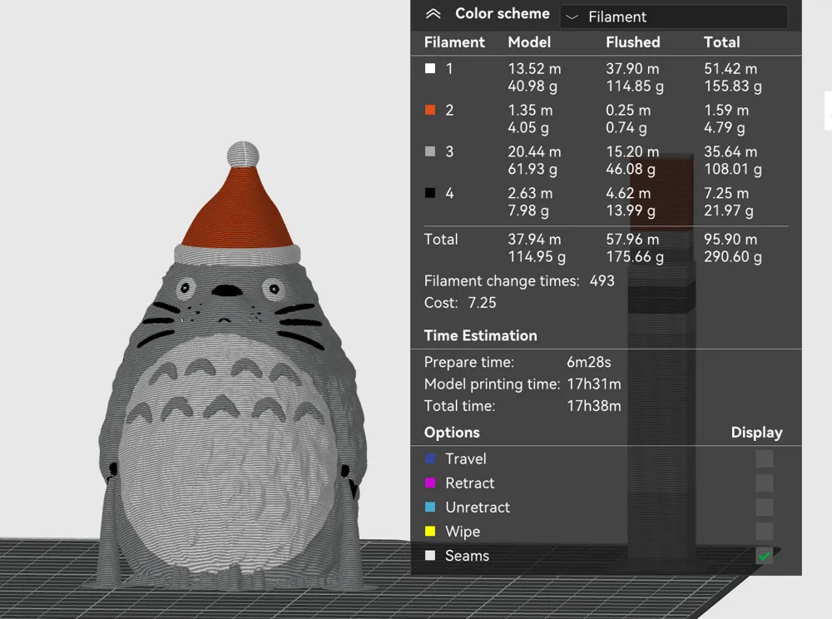Image resolution: width=832 pixels, height=619 pixels.
Task: Select filament 3 model value 20.44 m
Action: click(x=534, y=151)
